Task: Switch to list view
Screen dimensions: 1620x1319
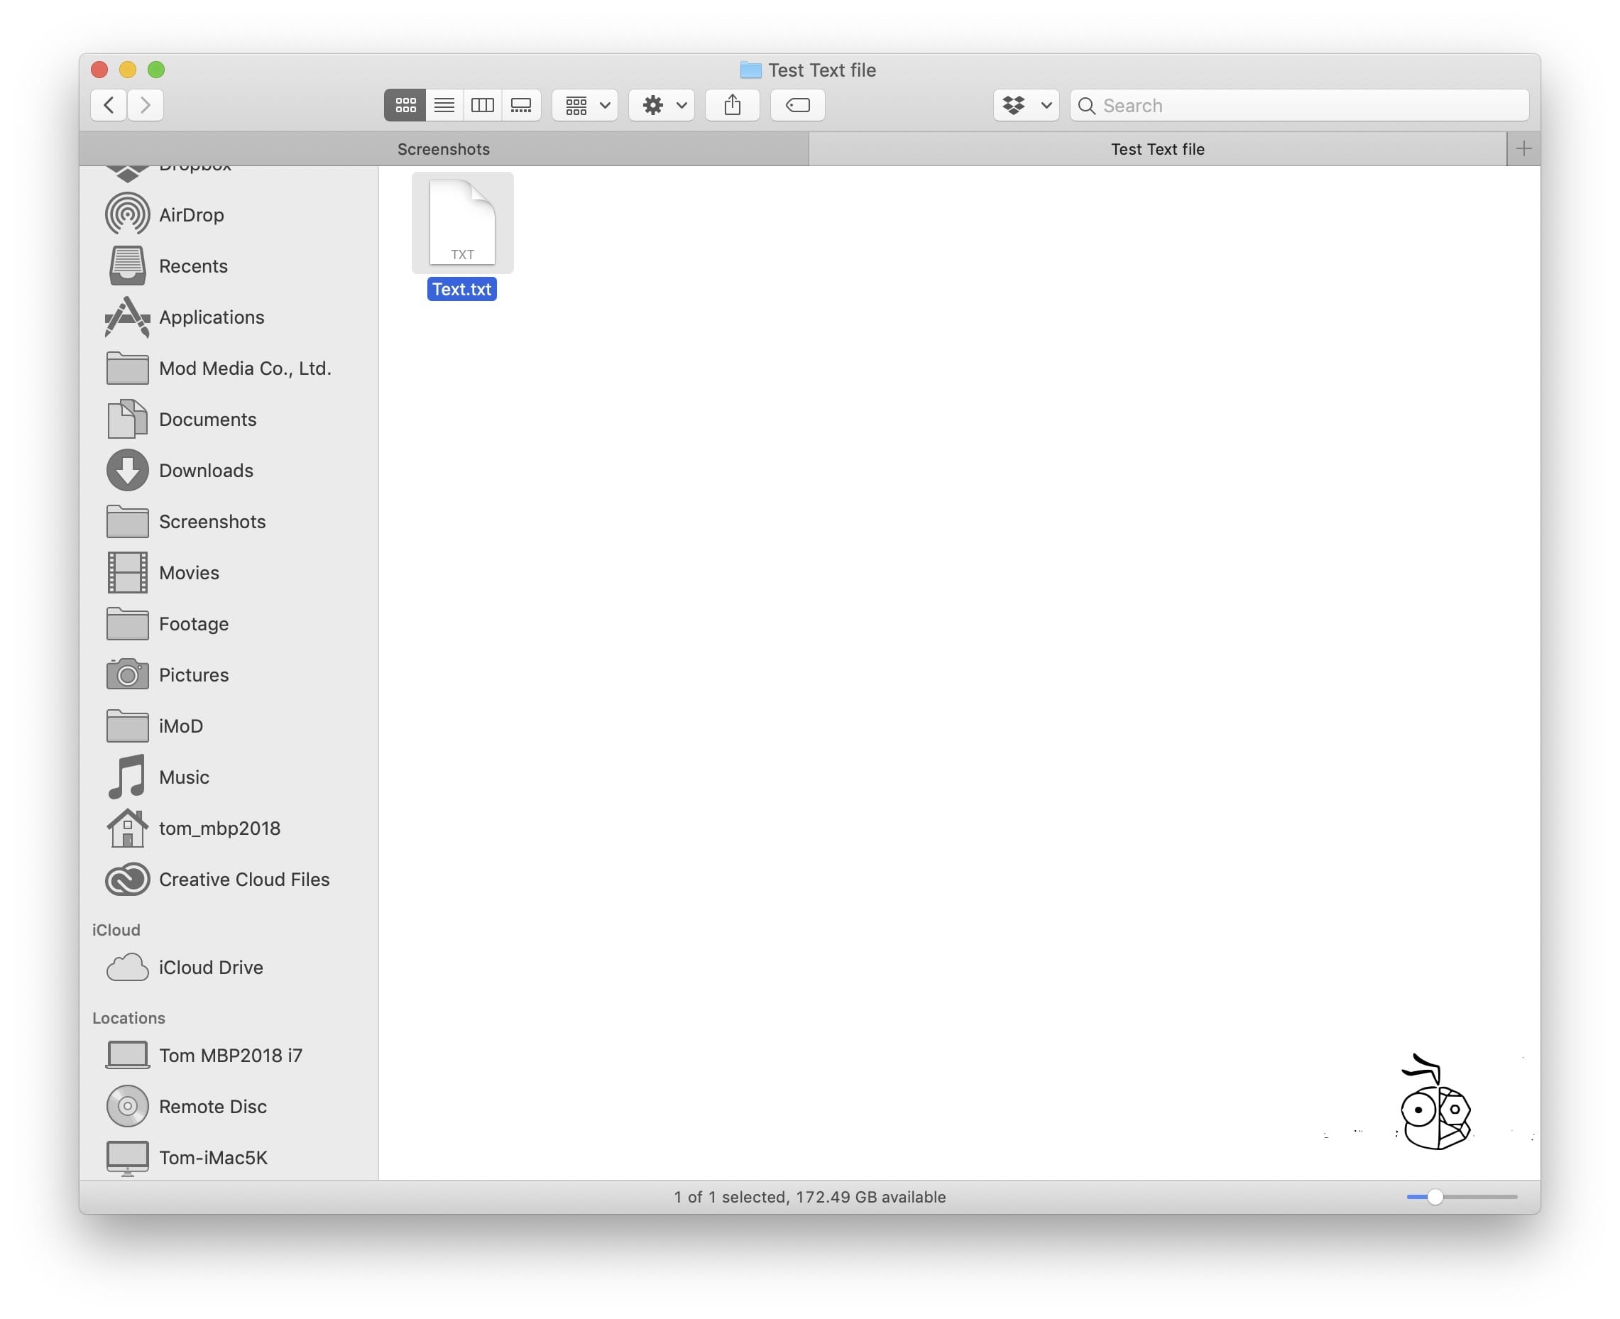Action: coord(444,106)
